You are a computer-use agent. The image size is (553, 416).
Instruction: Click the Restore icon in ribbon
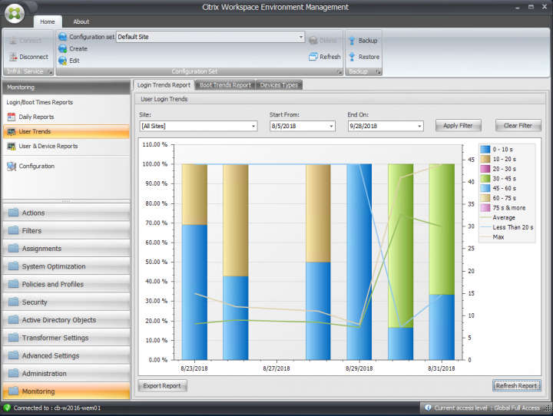click(352, 57)
